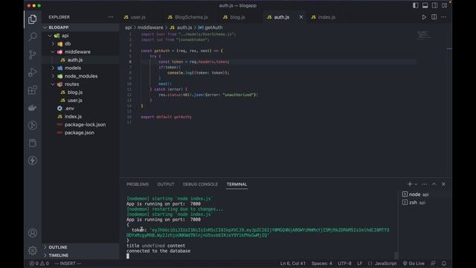Viewport: 476px width, 268px height.
Task: Click Ln 6, Col 41 status item
Action: [x=292, y=264]
